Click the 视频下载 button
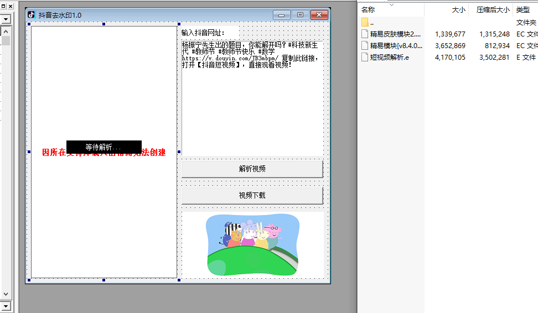538x313 pixels. [x=252, y=195]
